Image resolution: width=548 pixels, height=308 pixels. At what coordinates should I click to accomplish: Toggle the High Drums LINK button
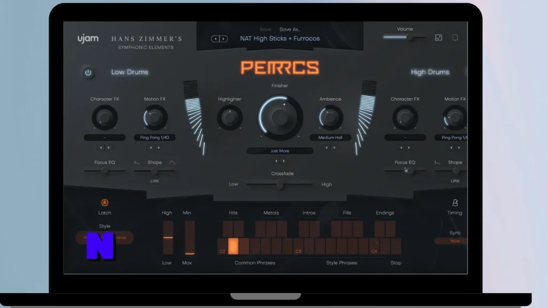pos(455,181)
